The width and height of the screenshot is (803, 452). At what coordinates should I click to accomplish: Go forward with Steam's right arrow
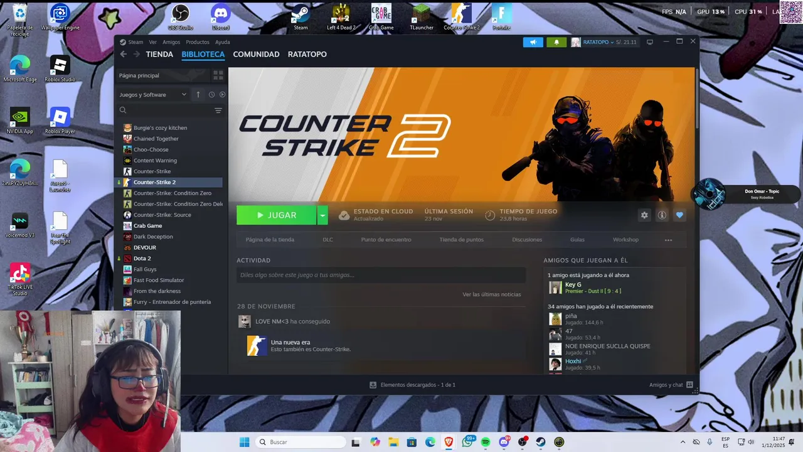pyautogui.click(x=137, y=55)
